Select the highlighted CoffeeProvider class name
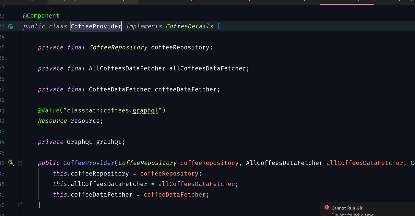This screenshot has height=216, width=415. point(96,26)
